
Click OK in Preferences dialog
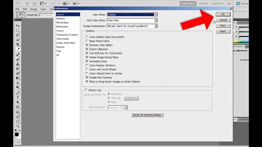pyautogui.click(x=223, y=14)
